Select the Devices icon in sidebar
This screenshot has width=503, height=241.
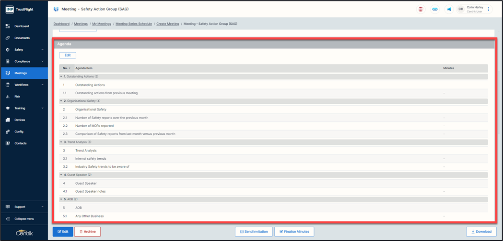pyautogui.click(x=8, y=120)
